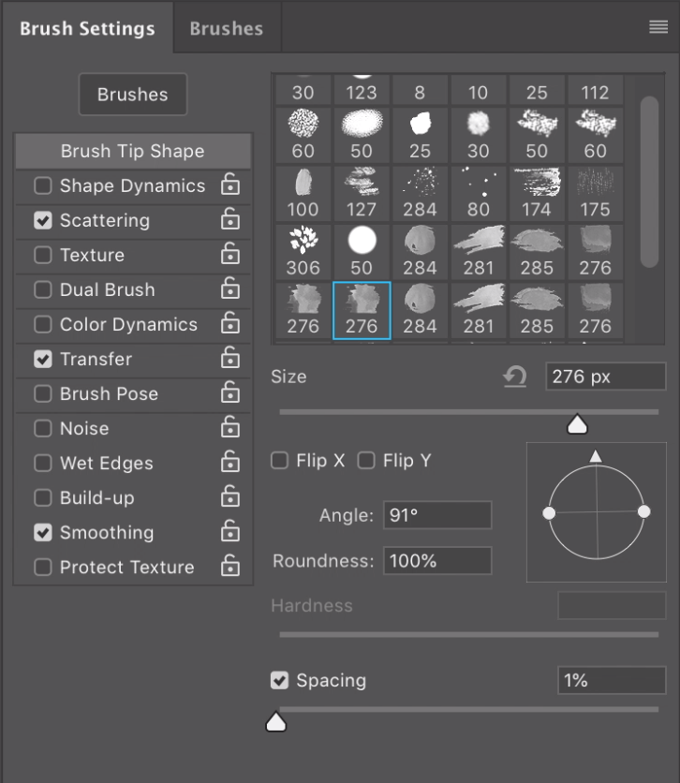Click the brush list scrollbar
This screenshot has width=680, height=783.
pos(649,178)
